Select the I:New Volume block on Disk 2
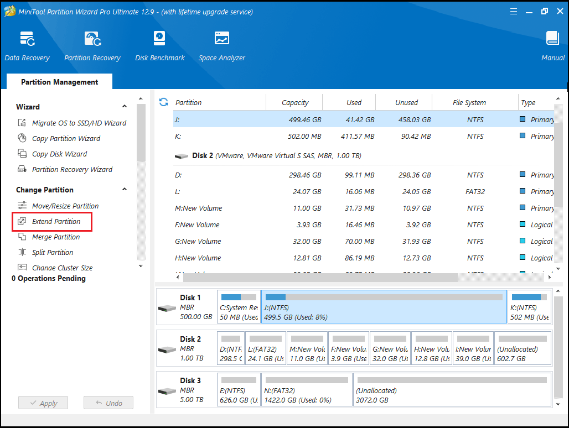This screenshot has height=428, width=569. [473, 348]
